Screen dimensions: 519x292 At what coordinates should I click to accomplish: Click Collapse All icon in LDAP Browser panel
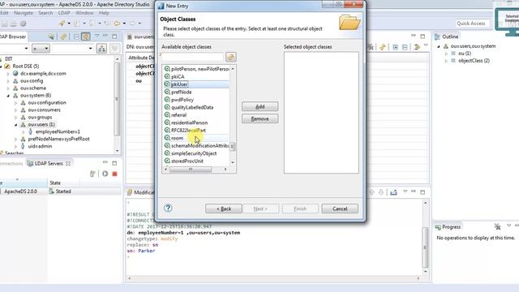[76, 36]
